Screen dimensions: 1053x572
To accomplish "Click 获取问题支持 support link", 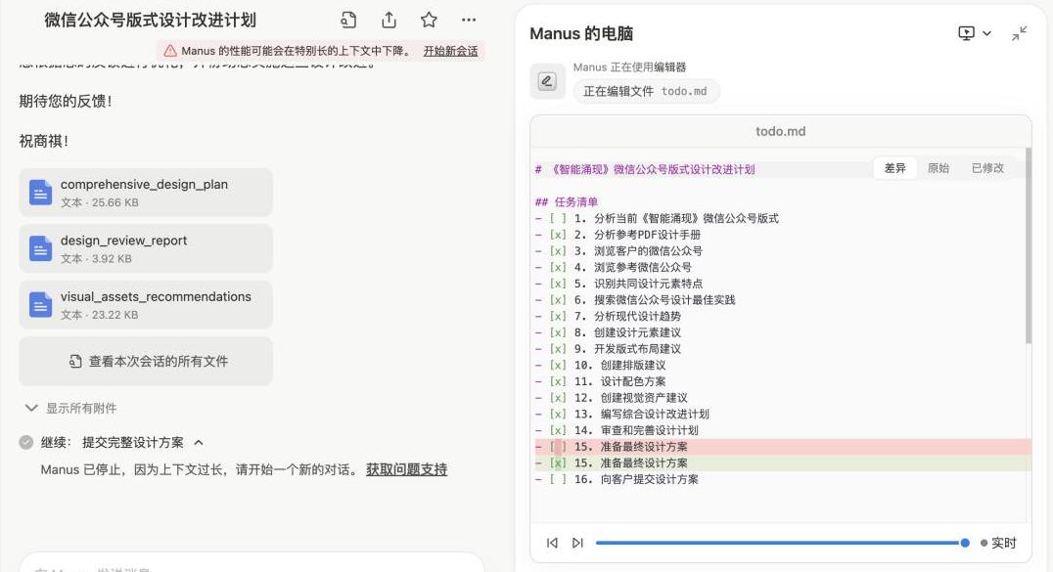I will tap(406, 469).
